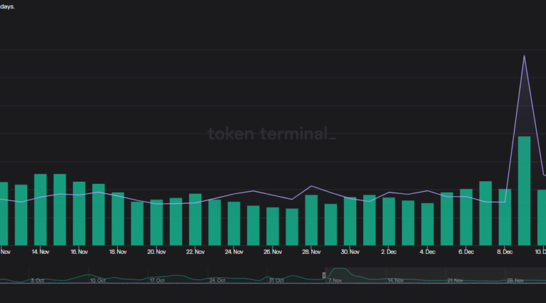Click 21. Nov in the range navigator
The height and width of the screenshot is (303, 546).
point(456,280)
